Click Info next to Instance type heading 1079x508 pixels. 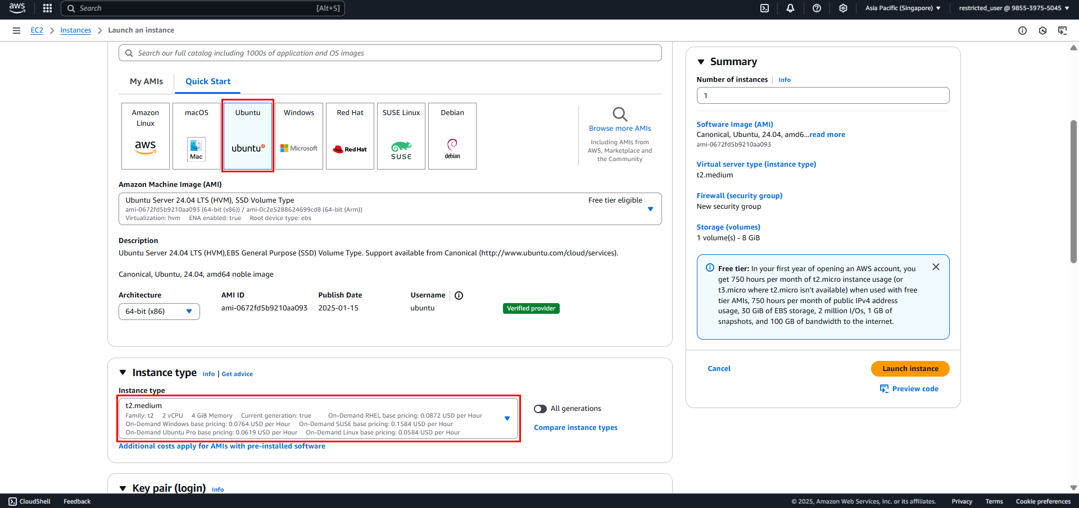pos(208,374)
